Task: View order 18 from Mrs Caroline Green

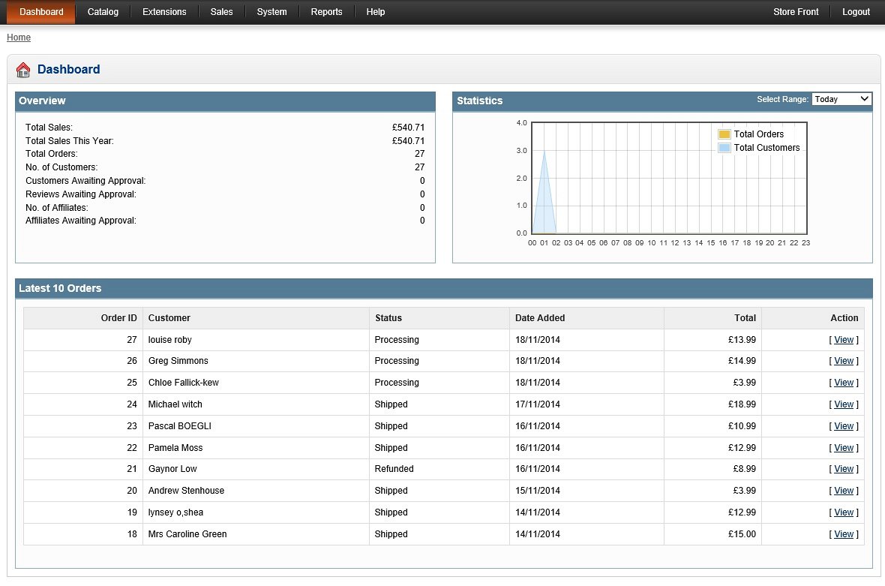Action: click(844, 534)
